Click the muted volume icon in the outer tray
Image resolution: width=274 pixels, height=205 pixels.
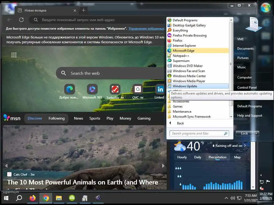click(262, 188)
